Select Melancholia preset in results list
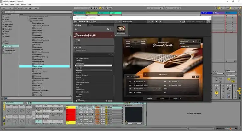The height and width of the screenshot is (131, 242). pos(93,65)
